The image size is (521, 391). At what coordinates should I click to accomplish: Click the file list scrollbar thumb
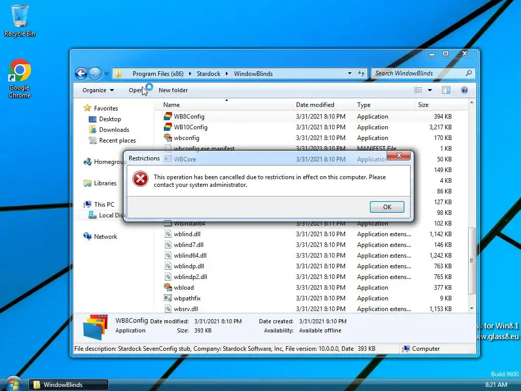[472, 261]
